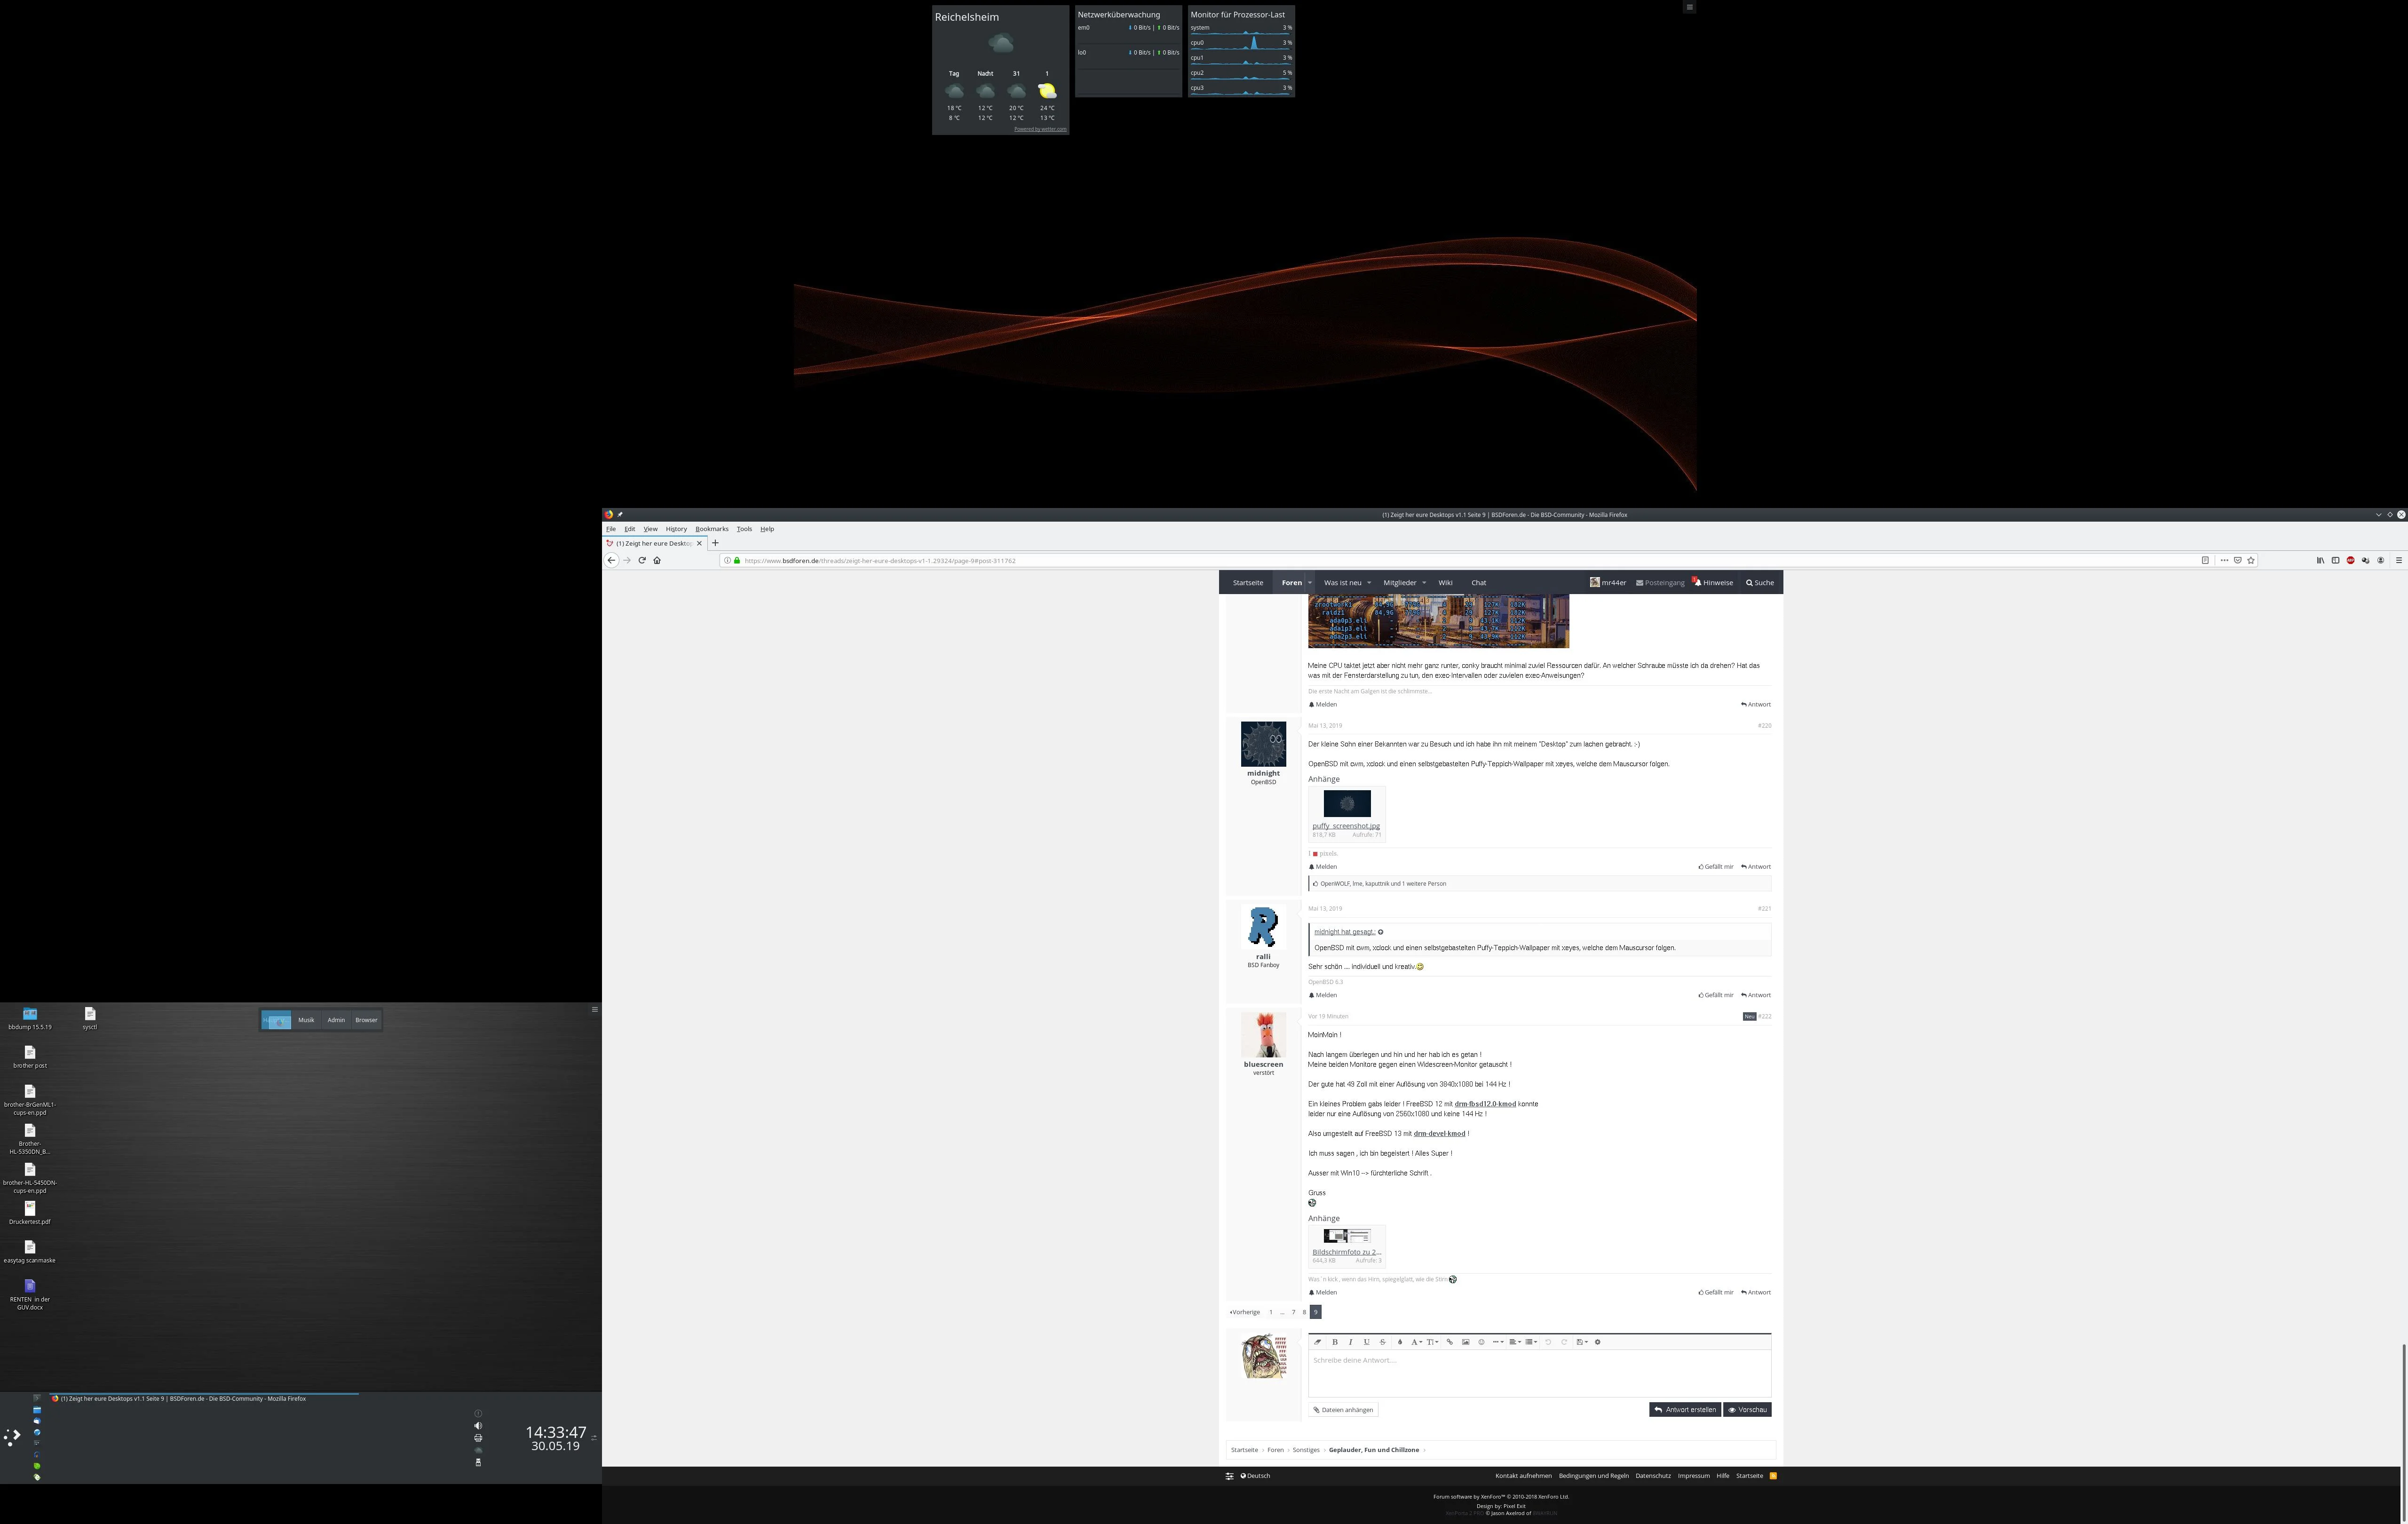
Task: Click the Adblock Plus ABP icon
Action: click(x=2350, y=560)
